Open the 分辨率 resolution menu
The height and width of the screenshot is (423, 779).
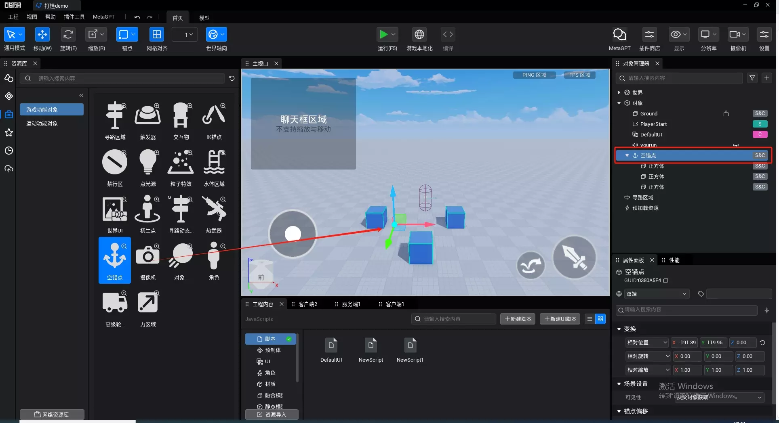(x=709, y=35)
